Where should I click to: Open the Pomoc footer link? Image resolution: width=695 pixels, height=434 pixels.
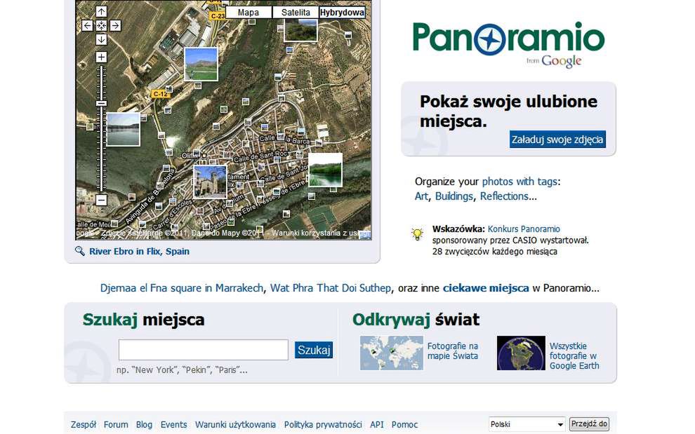click(404, 425)
